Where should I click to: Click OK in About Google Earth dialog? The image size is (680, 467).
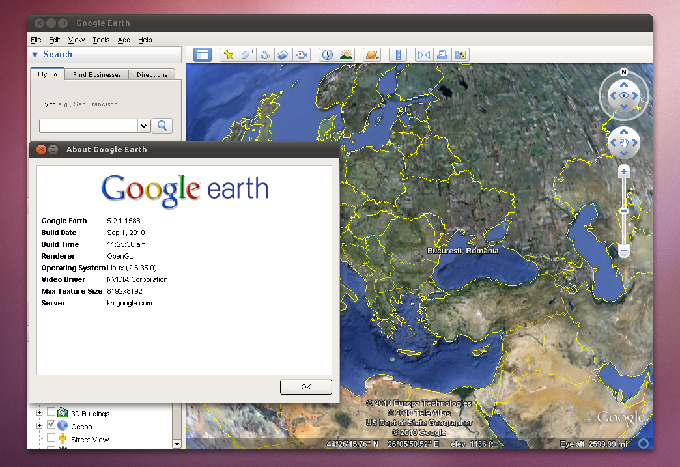click(x=305, y=387)
